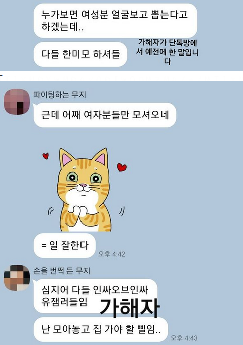The width and height of the screenshot is (243, 345).
Task: Tap the message 심지어 다들 인싸오브인싸 유잼러들임
Action: point(96,296)
